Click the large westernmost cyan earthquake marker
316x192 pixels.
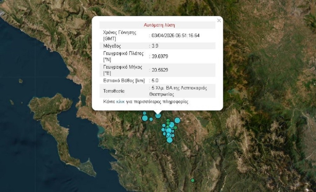tap(145, 118)
